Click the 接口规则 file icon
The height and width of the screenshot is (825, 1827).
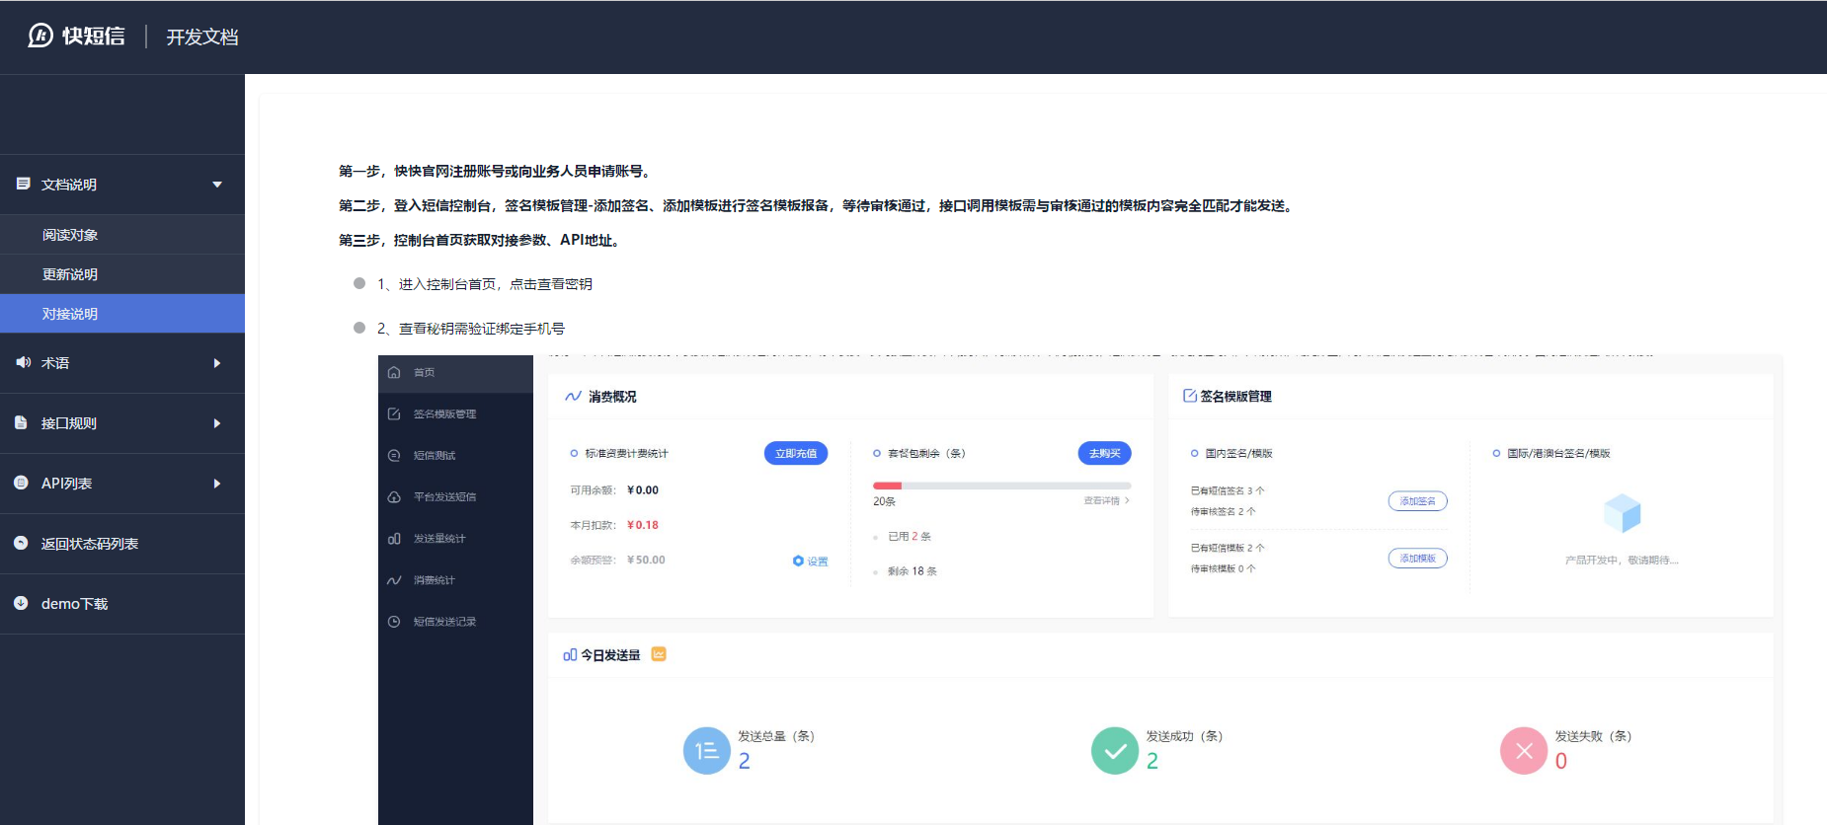(x=22, y=423)
